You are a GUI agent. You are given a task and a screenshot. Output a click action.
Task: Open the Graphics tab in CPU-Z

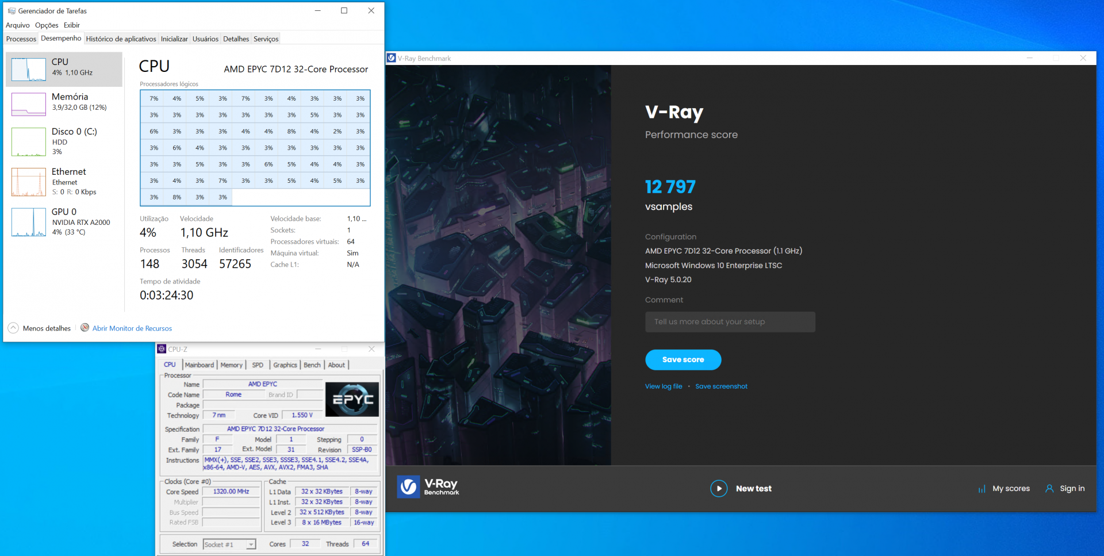click(285, 365)
